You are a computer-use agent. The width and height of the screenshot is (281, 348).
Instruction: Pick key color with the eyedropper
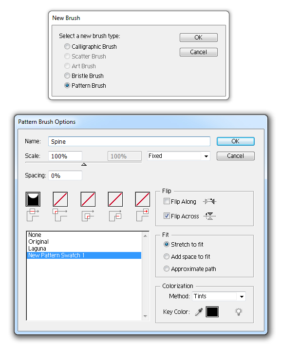coord(199,312)
